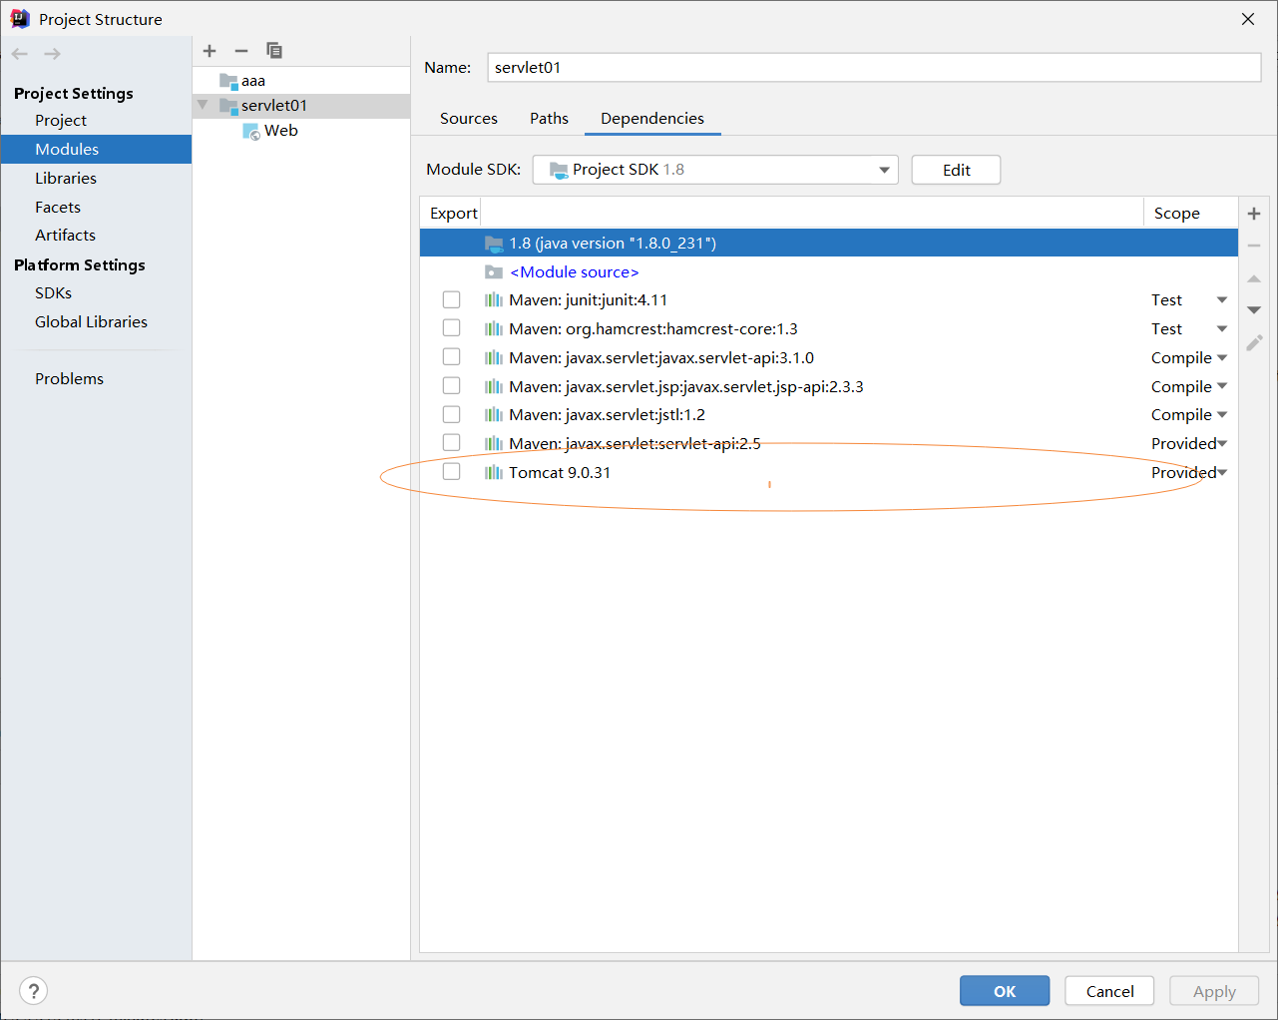The image size is (1278, 1020).
Task: Collapse the servlet01 module tree node
Action: [203, 105]
